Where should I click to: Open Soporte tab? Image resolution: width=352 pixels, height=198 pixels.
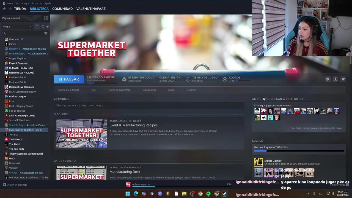191,90
